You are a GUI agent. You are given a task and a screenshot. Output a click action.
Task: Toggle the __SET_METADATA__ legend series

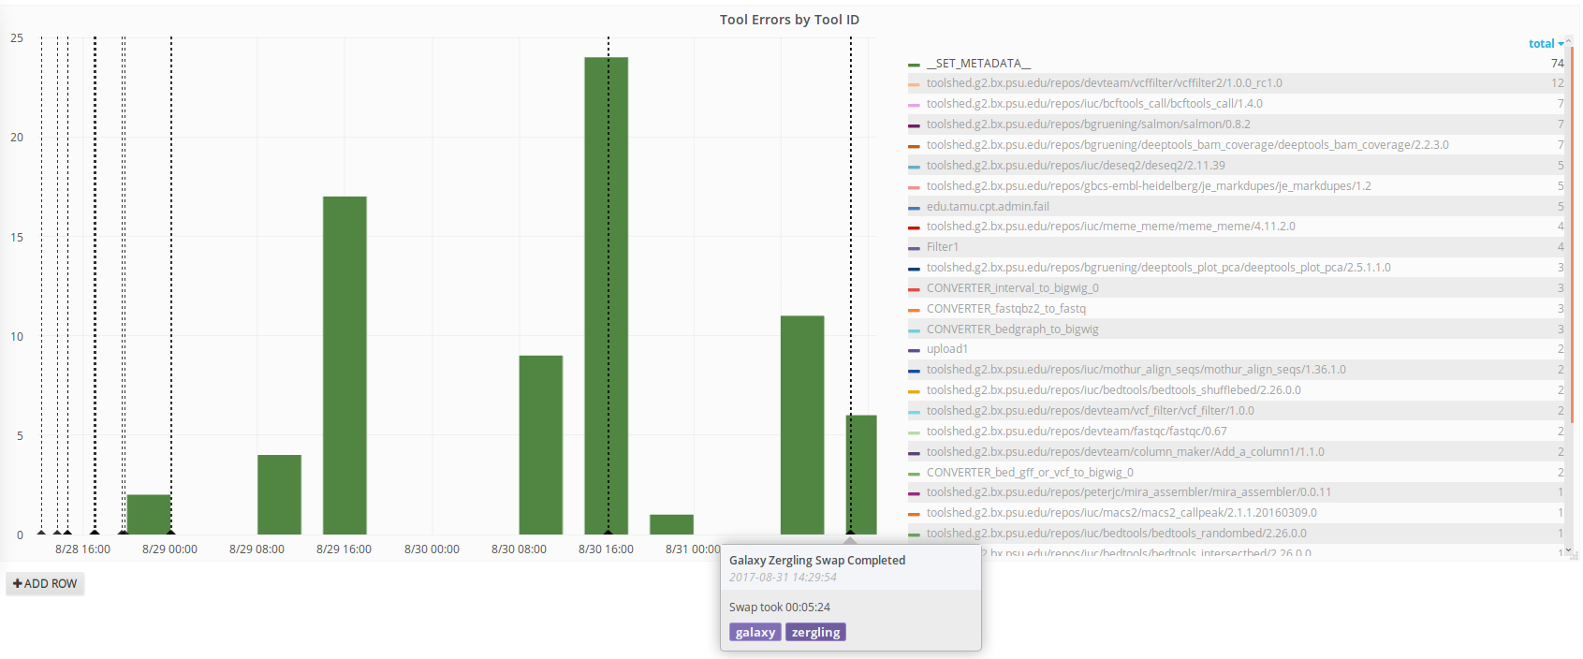(x=978, y=64)
